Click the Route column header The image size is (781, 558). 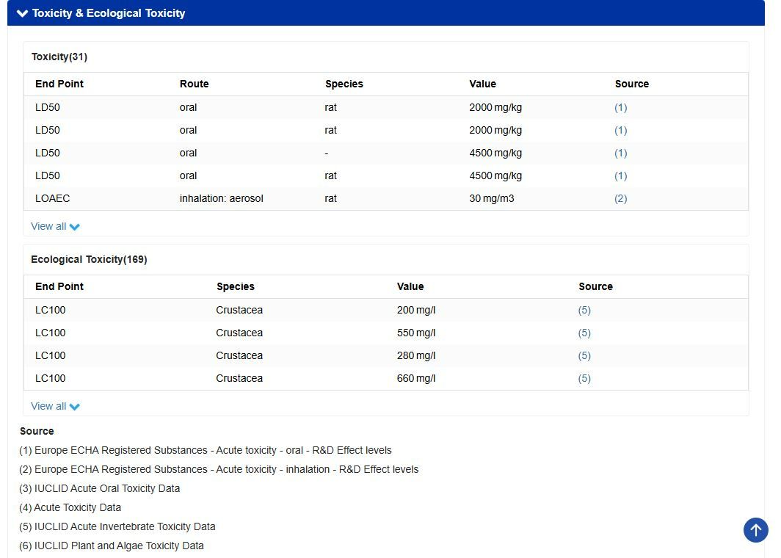195,84
